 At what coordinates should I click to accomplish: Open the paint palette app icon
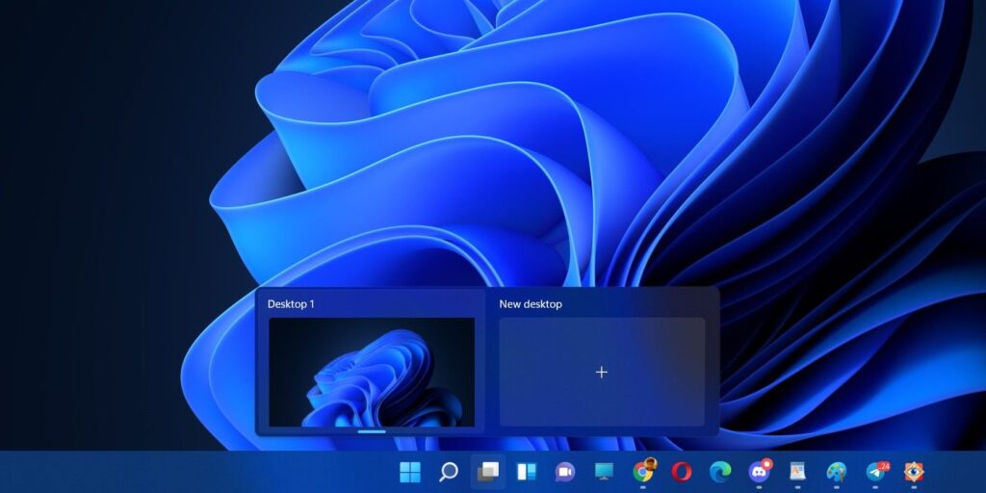[837, 472]
